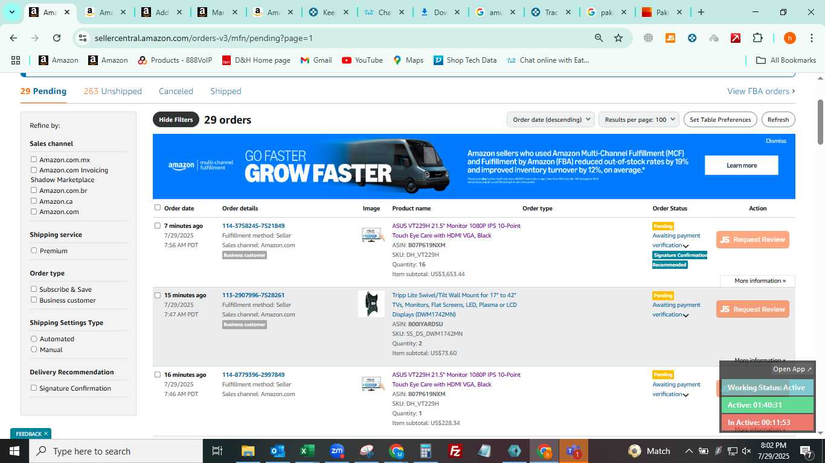Open order link 113-2907996-7528261
The image size is (825, 463).
253,295
